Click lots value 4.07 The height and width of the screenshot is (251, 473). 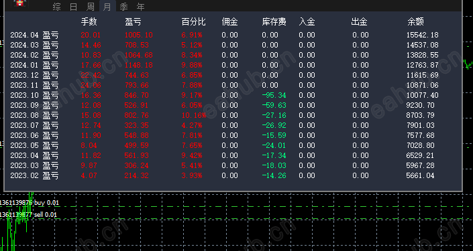(89, 175)
